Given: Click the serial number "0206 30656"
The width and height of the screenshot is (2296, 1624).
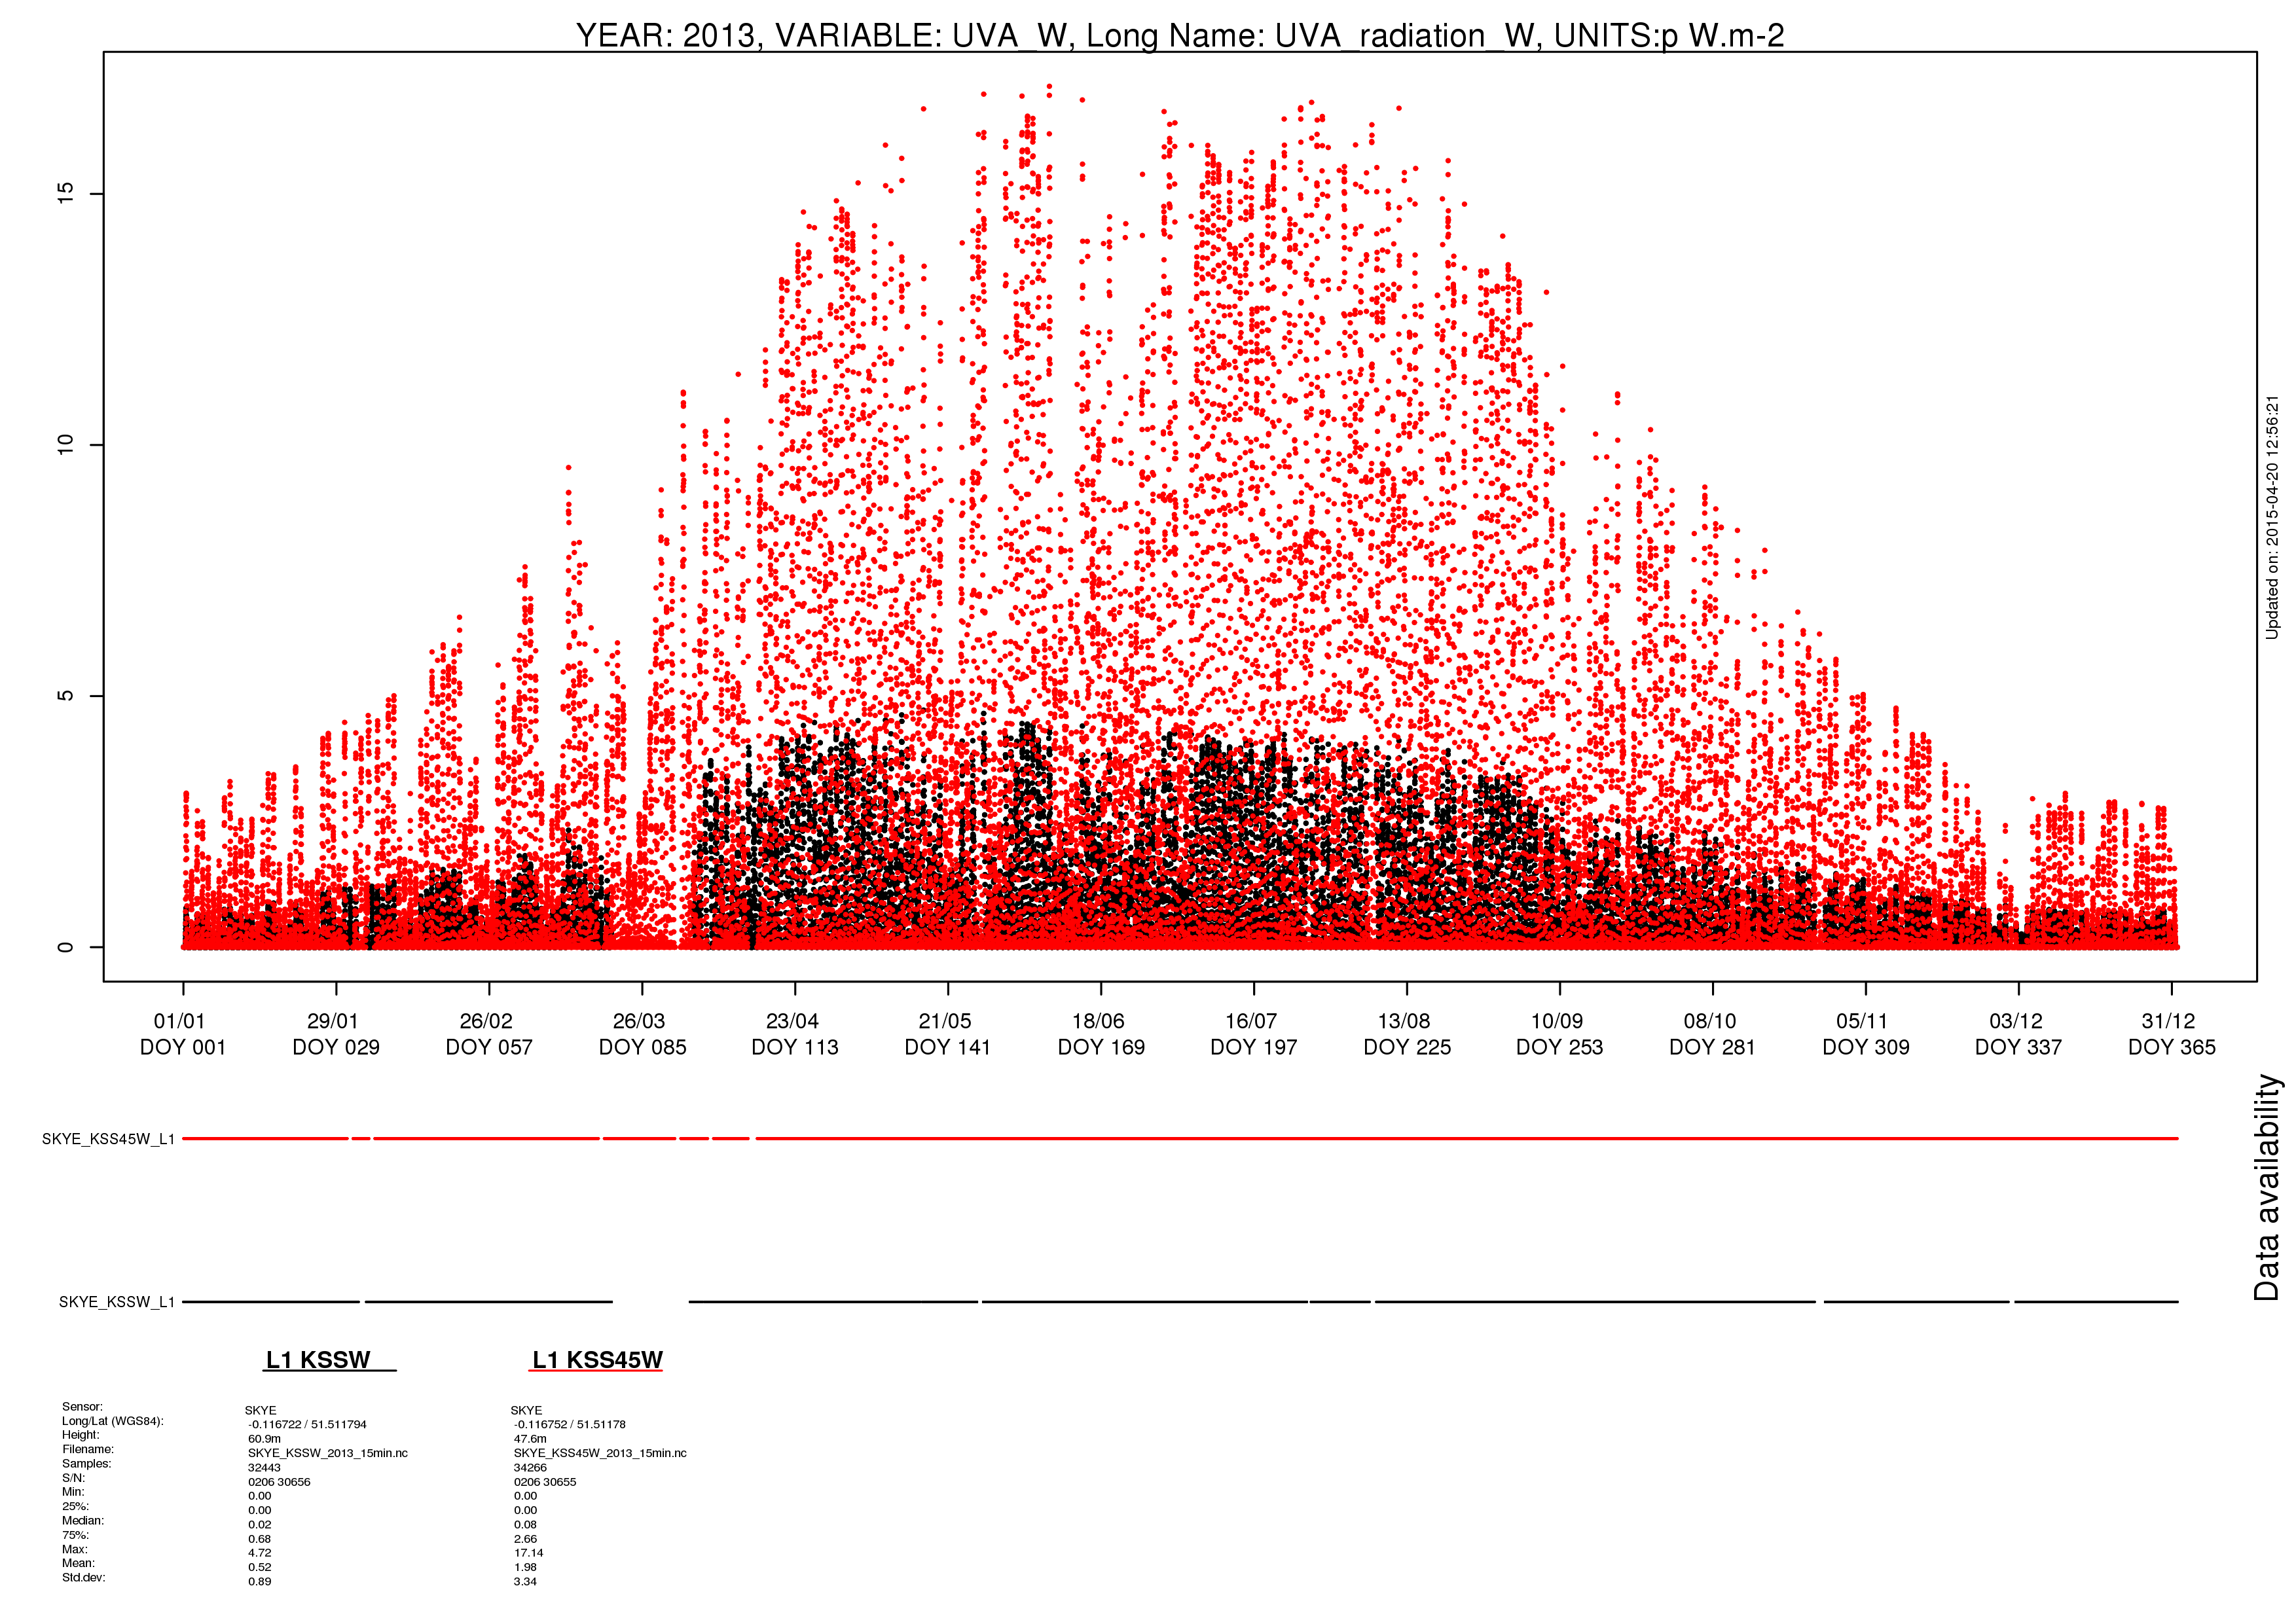Looking at the screenshot, I should [279, 1482].
